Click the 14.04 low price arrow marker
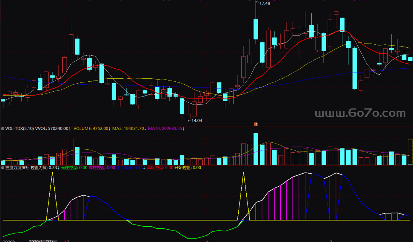Image resolution: width=413 pixels, height=242 pixels. coord(195,121)
